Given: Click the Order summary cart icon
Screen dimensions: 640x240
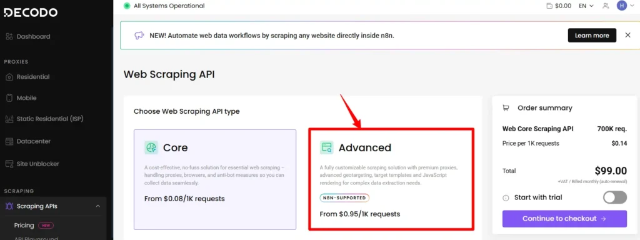Looking at the screenshot, I should click(x=506, y=108).
